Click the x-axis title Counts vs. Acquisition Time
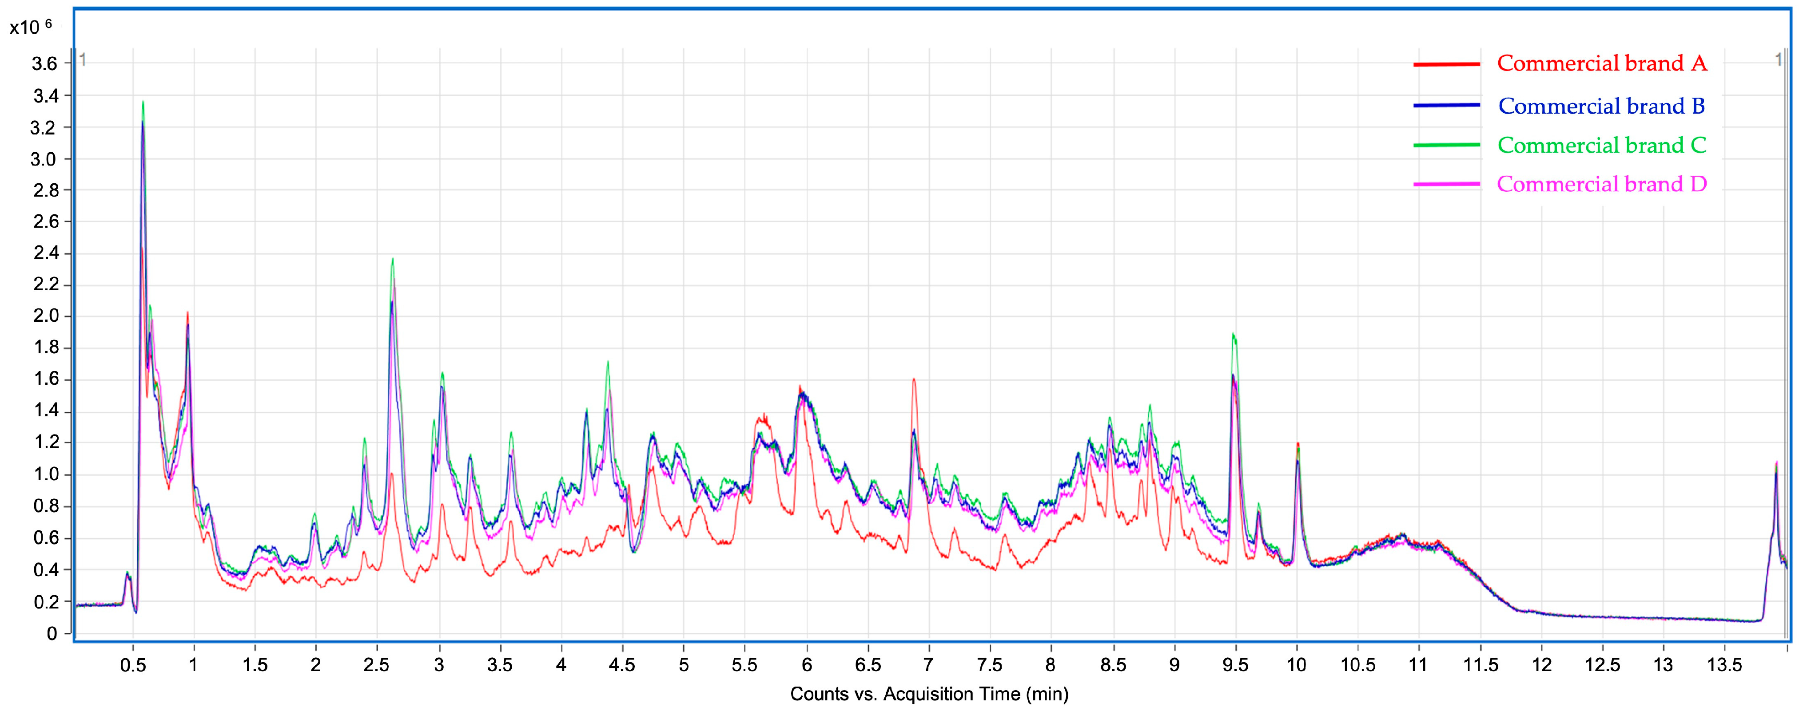 (x=929, y=694)
